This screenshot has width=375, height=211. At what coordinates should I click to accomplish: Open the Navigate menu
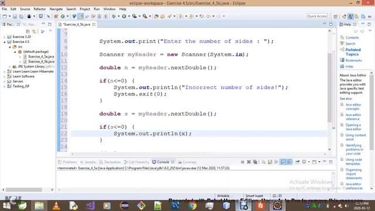click(x=56, y=9)
